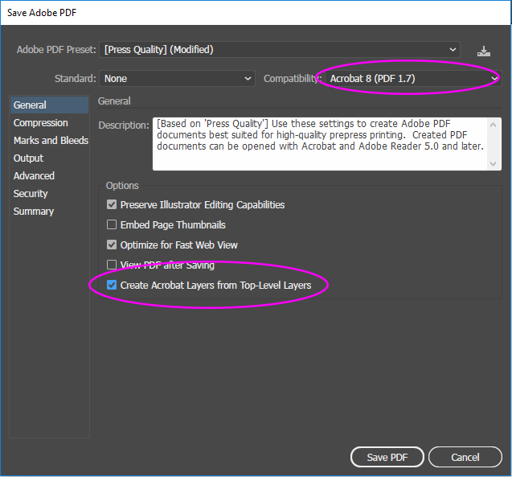
Task: Switch to the Compression section
Action: pos(40,123)
